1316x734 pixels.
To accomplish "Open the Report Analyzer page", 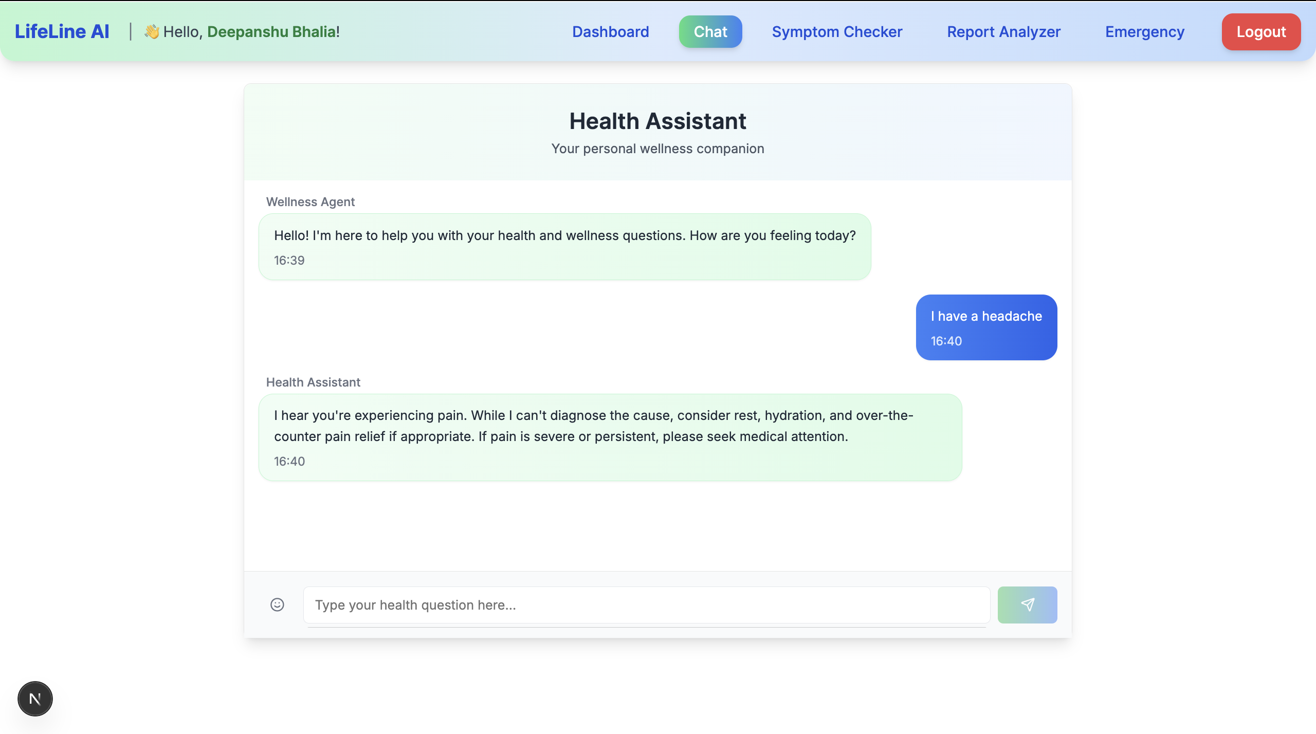I will pos(1003,32).
